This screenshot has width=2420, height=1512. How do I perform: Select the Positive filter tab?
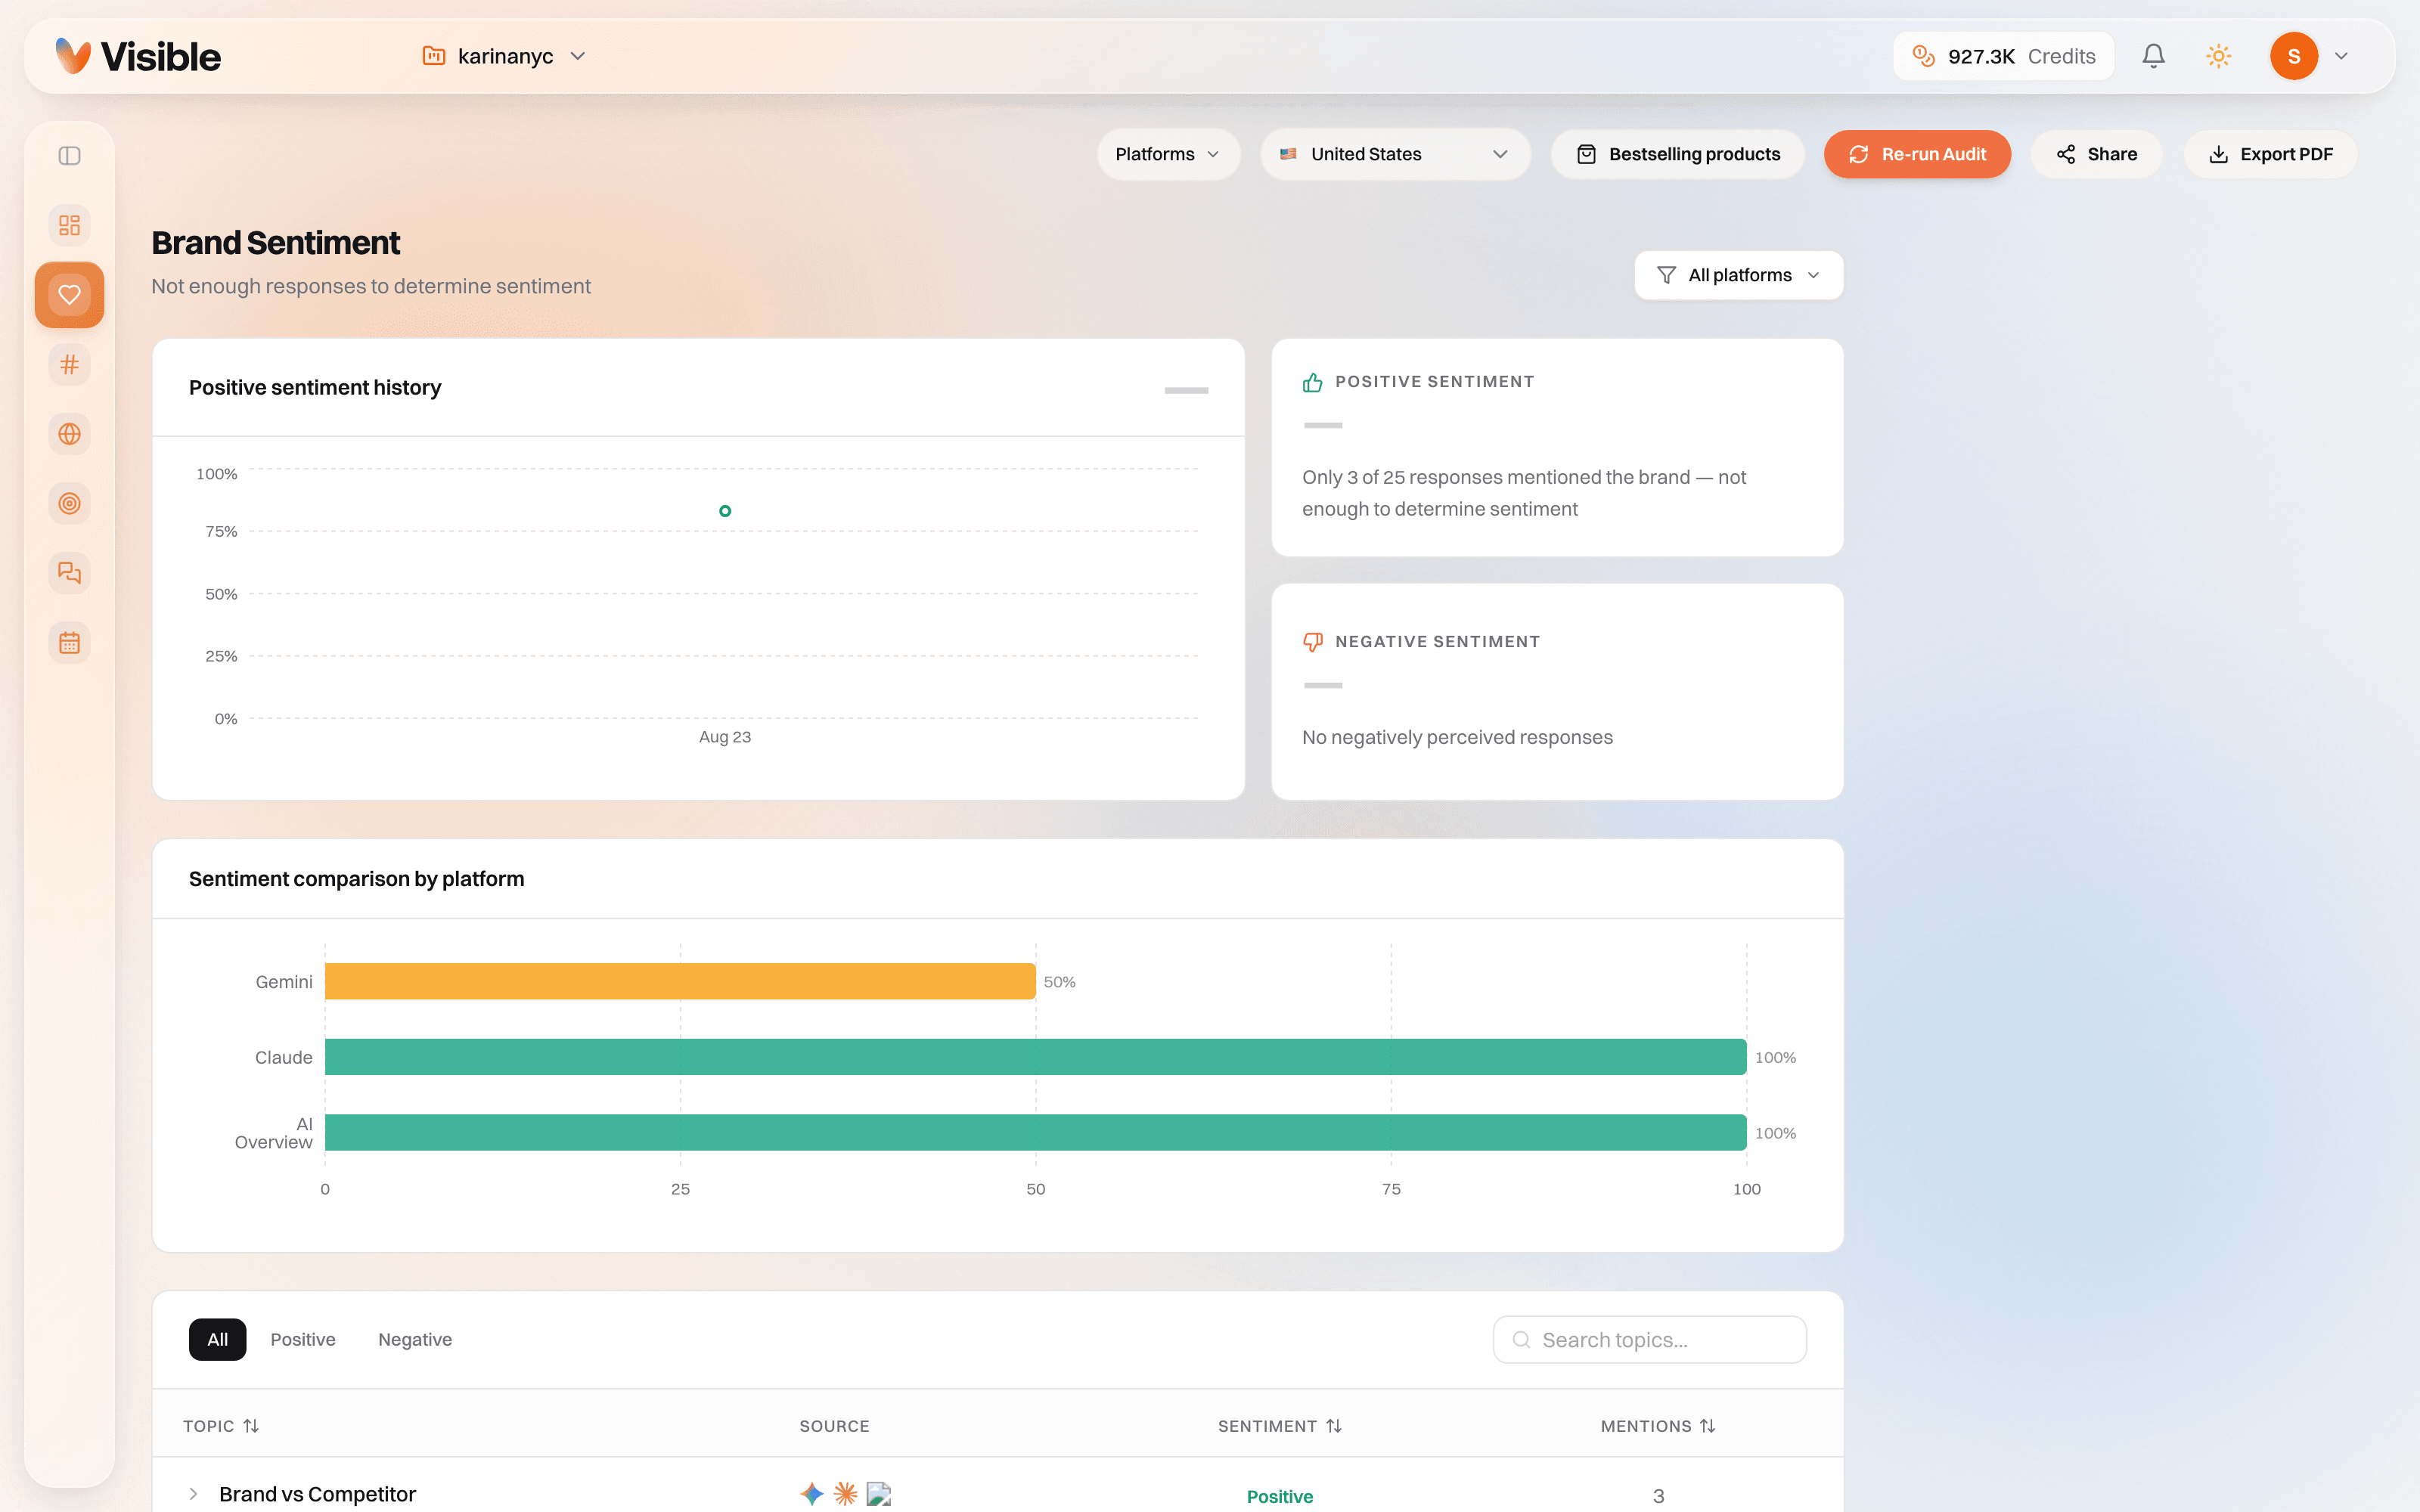click(x=303, y=1339)
